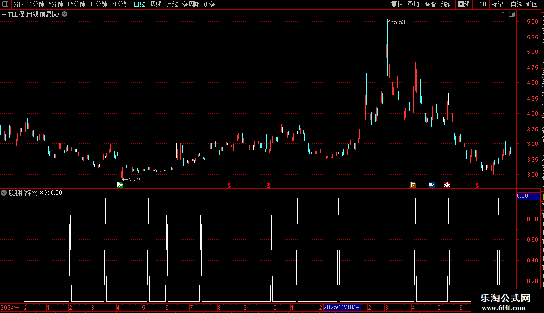Open F10 company information
This screenshot has height=313, width=544.
(x=481, y=4)
